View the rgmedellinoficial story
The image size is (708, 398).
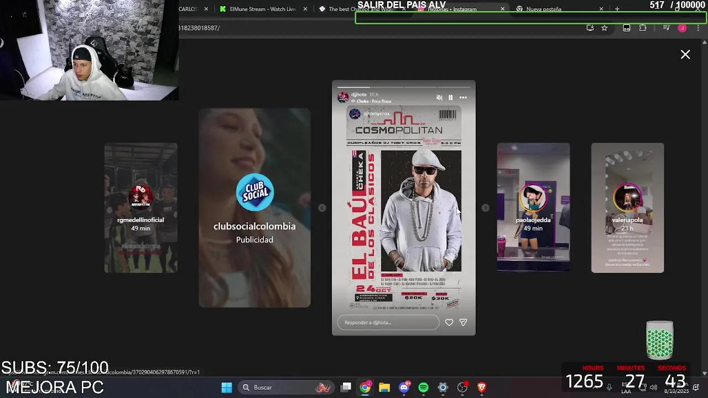point(140,208)
